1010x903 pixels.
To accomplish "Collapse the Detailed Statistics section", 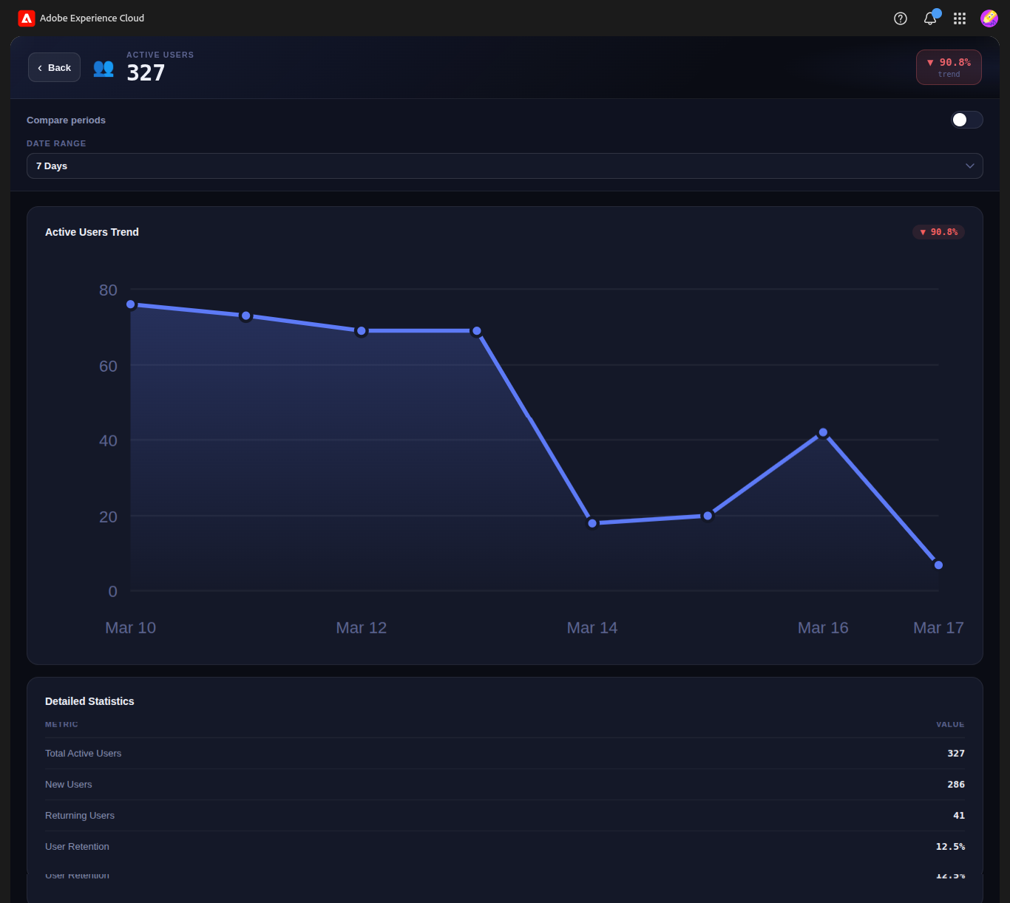I will tap(89, 701).
